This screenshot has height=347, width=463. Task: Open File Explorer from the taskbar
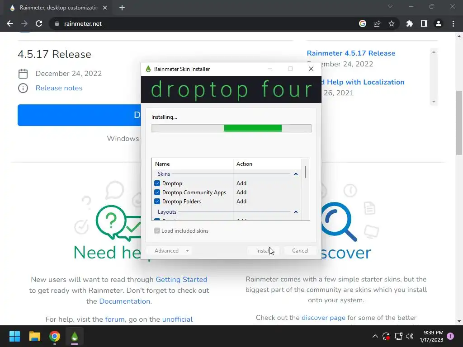[34, 336]
